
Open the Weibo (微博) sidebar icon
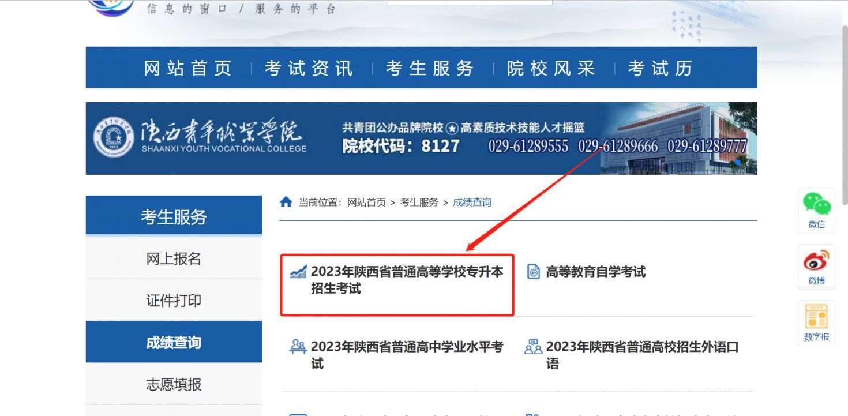coord(817,266)
